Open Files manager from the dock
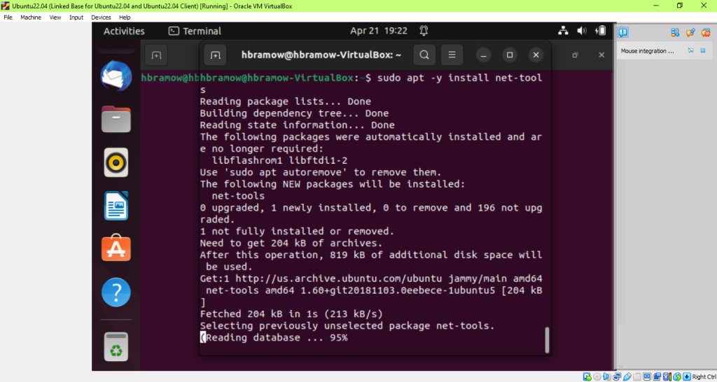 pyautogui.click(x=116, y=119)
